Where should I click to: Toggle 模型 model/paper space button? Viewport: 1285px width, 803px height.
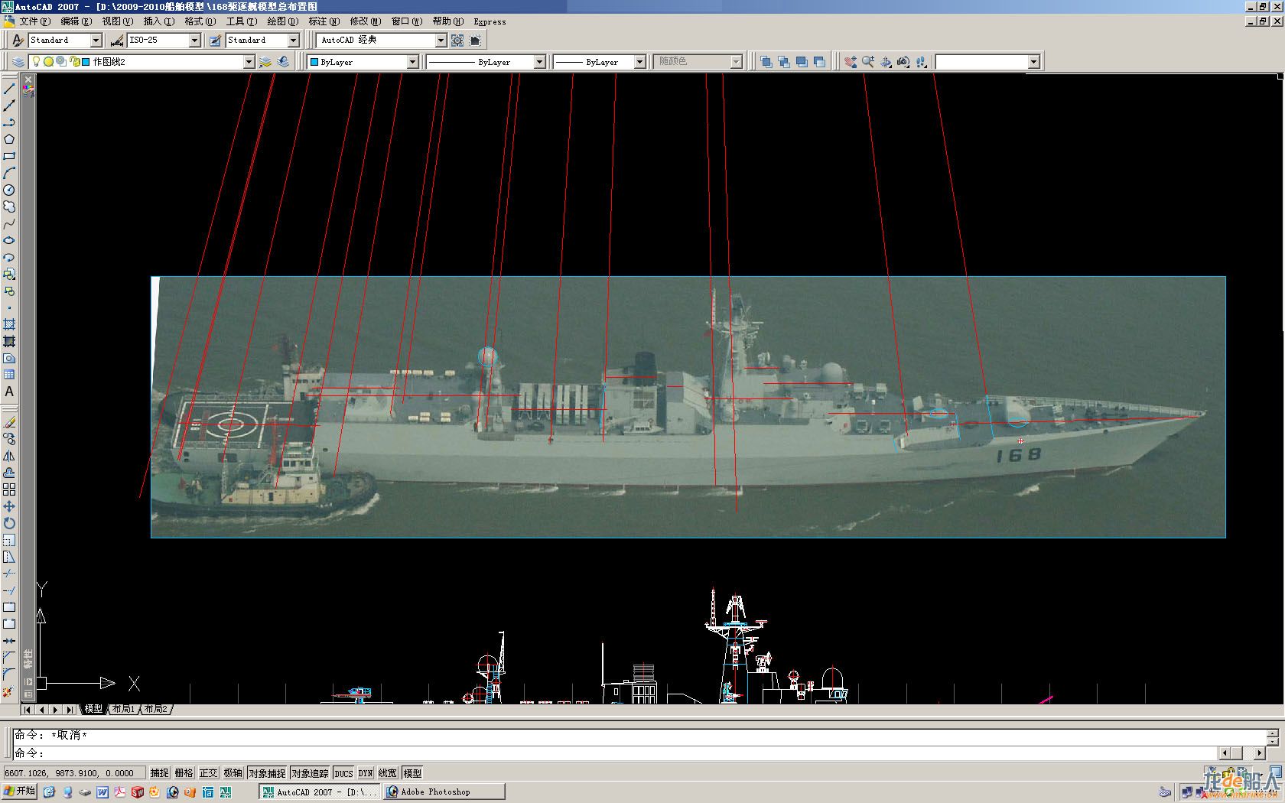(x=412, y=773)
